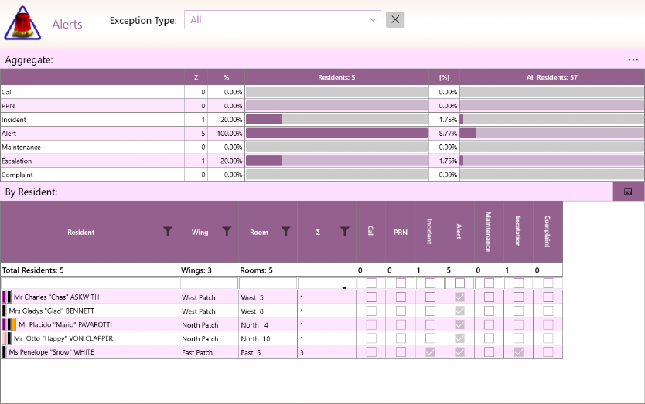Click the All Residents: 57 column header

point(552,77)
